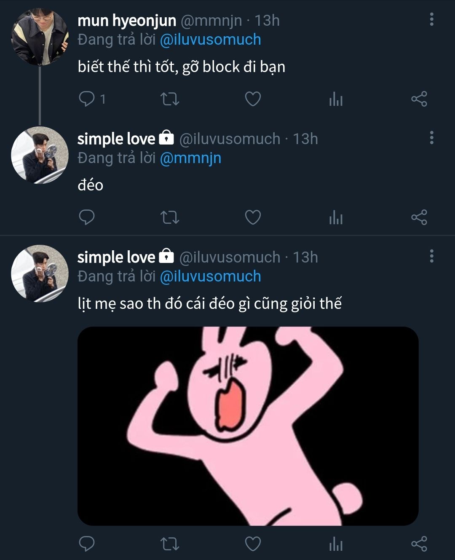
Task: Open more options for mun hyeonjun's tweet
Action: [x=431, y=19]
